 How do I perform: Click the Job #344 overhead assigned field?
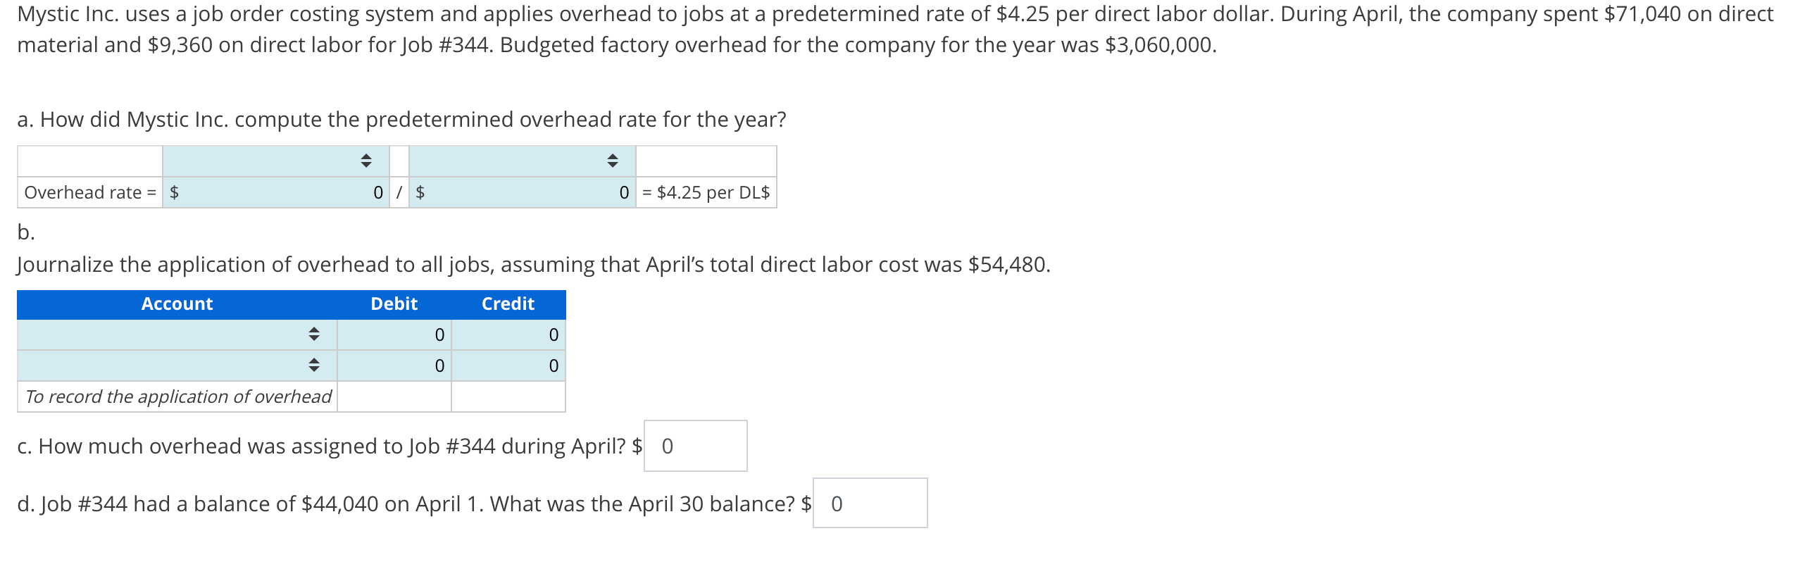click(696, 446)
